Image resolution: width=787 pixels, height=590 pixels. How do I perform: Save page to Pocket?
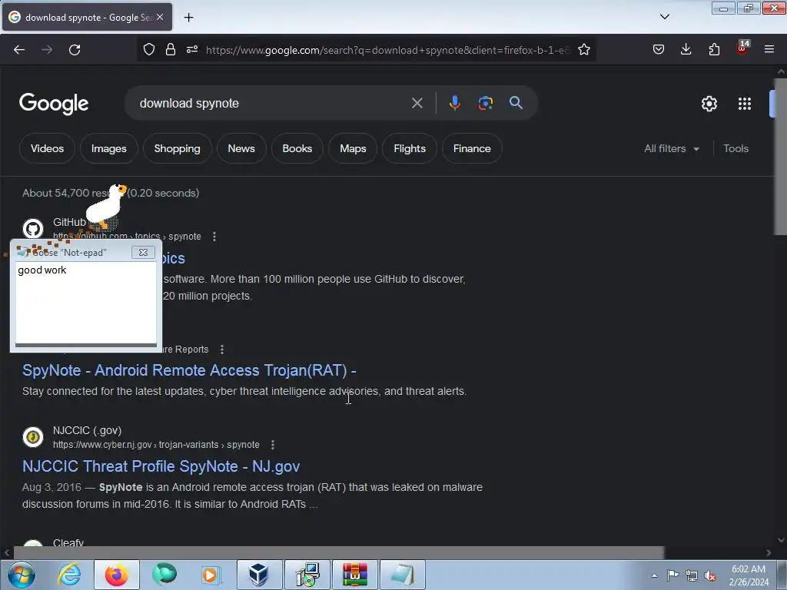659,50
